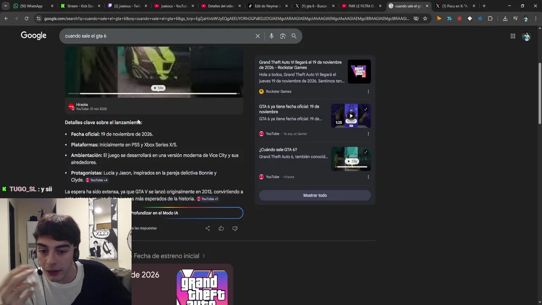Clear the search query with the X

point(257,36)
